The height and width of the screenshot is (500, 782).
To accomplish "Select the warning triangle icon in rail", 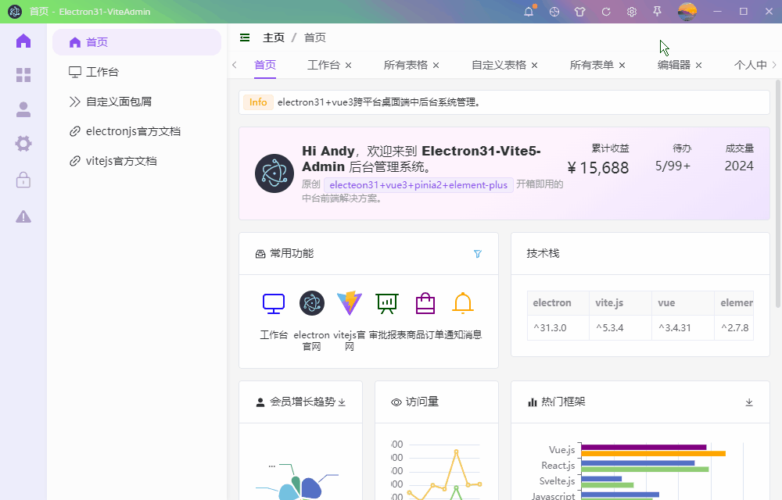I will (x=23, y=216).
